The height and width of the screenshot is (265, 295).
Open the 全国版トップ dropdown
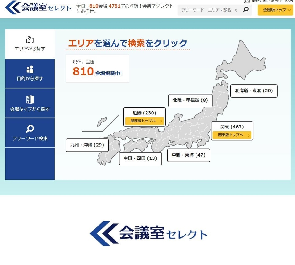275,10
